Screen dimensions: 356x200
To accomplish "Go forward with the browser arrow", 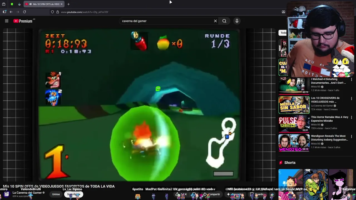I will pos(18,12).
